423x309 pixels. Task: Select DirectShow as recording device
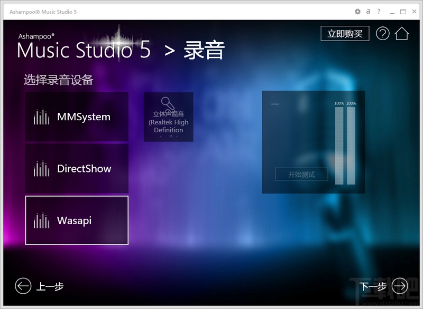(x=76, y=169)
